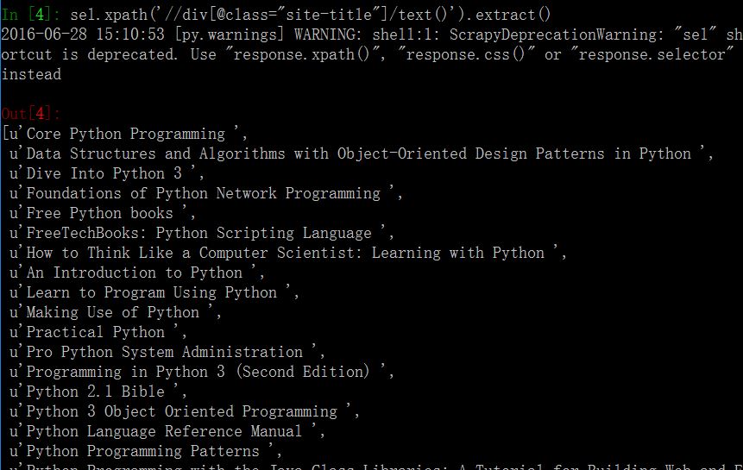Click 'Python Language Reference Manual' entry
The width and height of the screenshot is (743, 470).
pos(164,432)
